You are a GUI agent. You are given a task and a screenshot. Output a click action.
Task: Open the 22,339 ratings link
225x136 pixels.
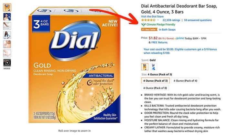click(171, 20)
